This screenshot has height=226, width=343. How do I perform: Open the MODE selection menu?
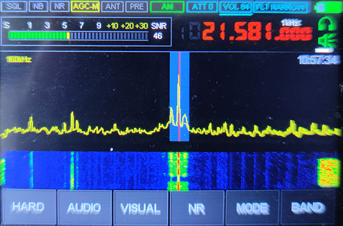coord(253,207)
